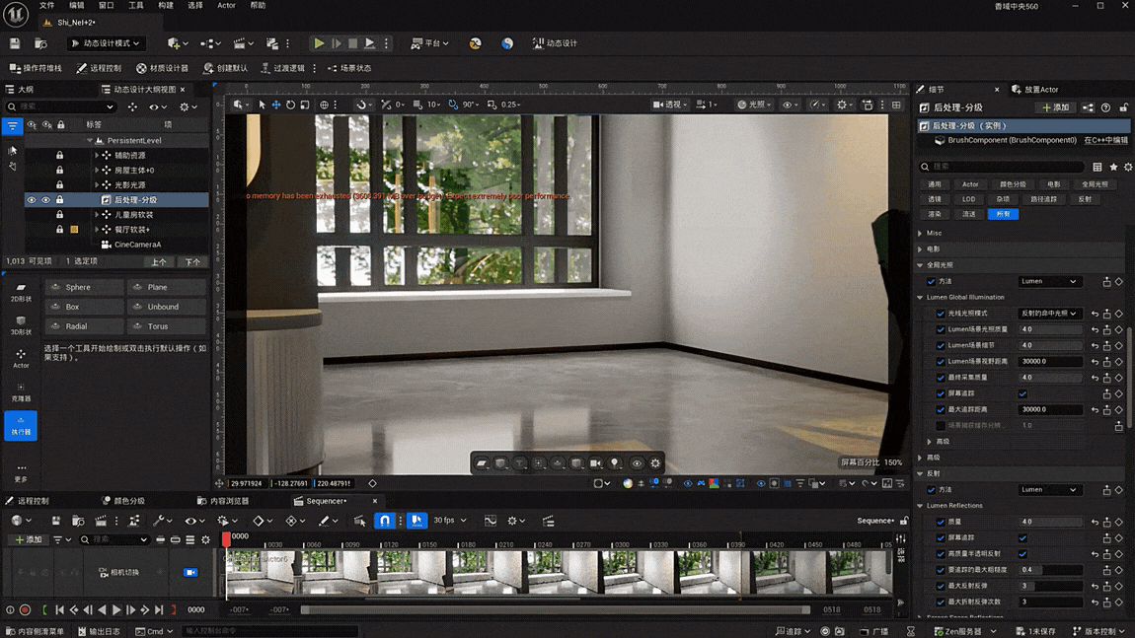Toggle 高质量半透明反射 value checkbox

click(x=1022, y=554)
